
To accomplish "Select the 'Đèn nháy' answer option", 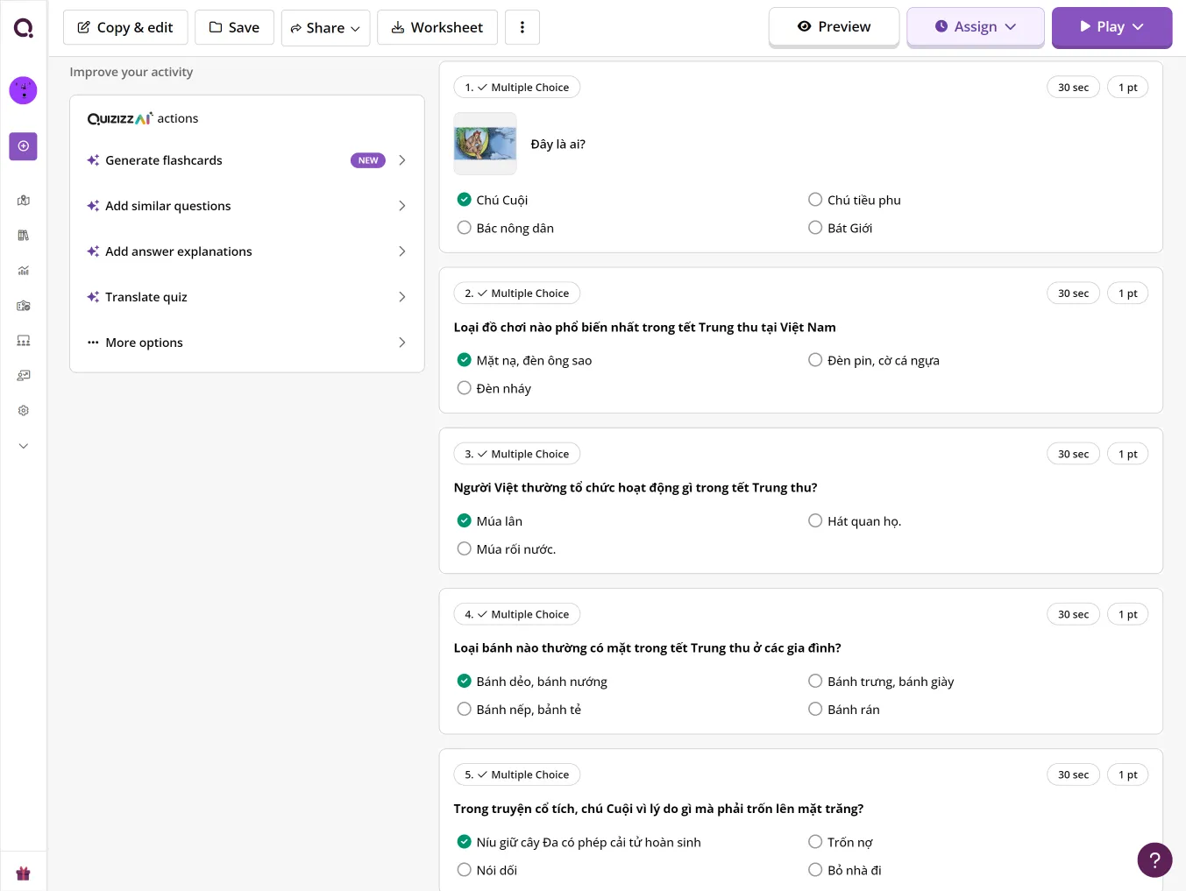I will click(x=465, y=388).
